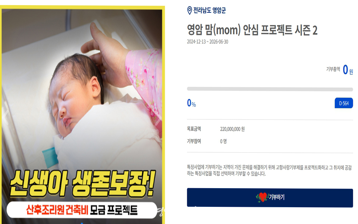Screen dimensions: 358x224
Task: Click the donation progress bar
Action: coord(270,89)
